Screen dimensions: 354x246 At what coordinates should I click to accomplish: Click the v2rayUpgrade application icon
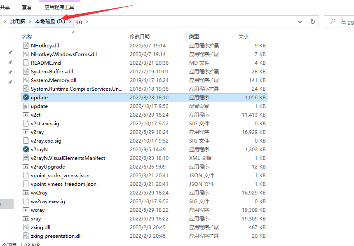(26, 166)
